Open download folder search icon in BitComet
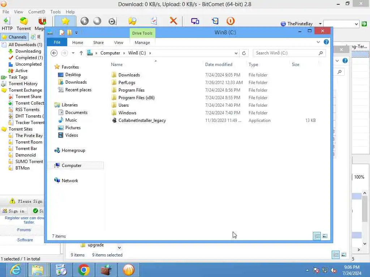Image resolution: width=370 pixels, height=277 pixels. pos(132,21)
